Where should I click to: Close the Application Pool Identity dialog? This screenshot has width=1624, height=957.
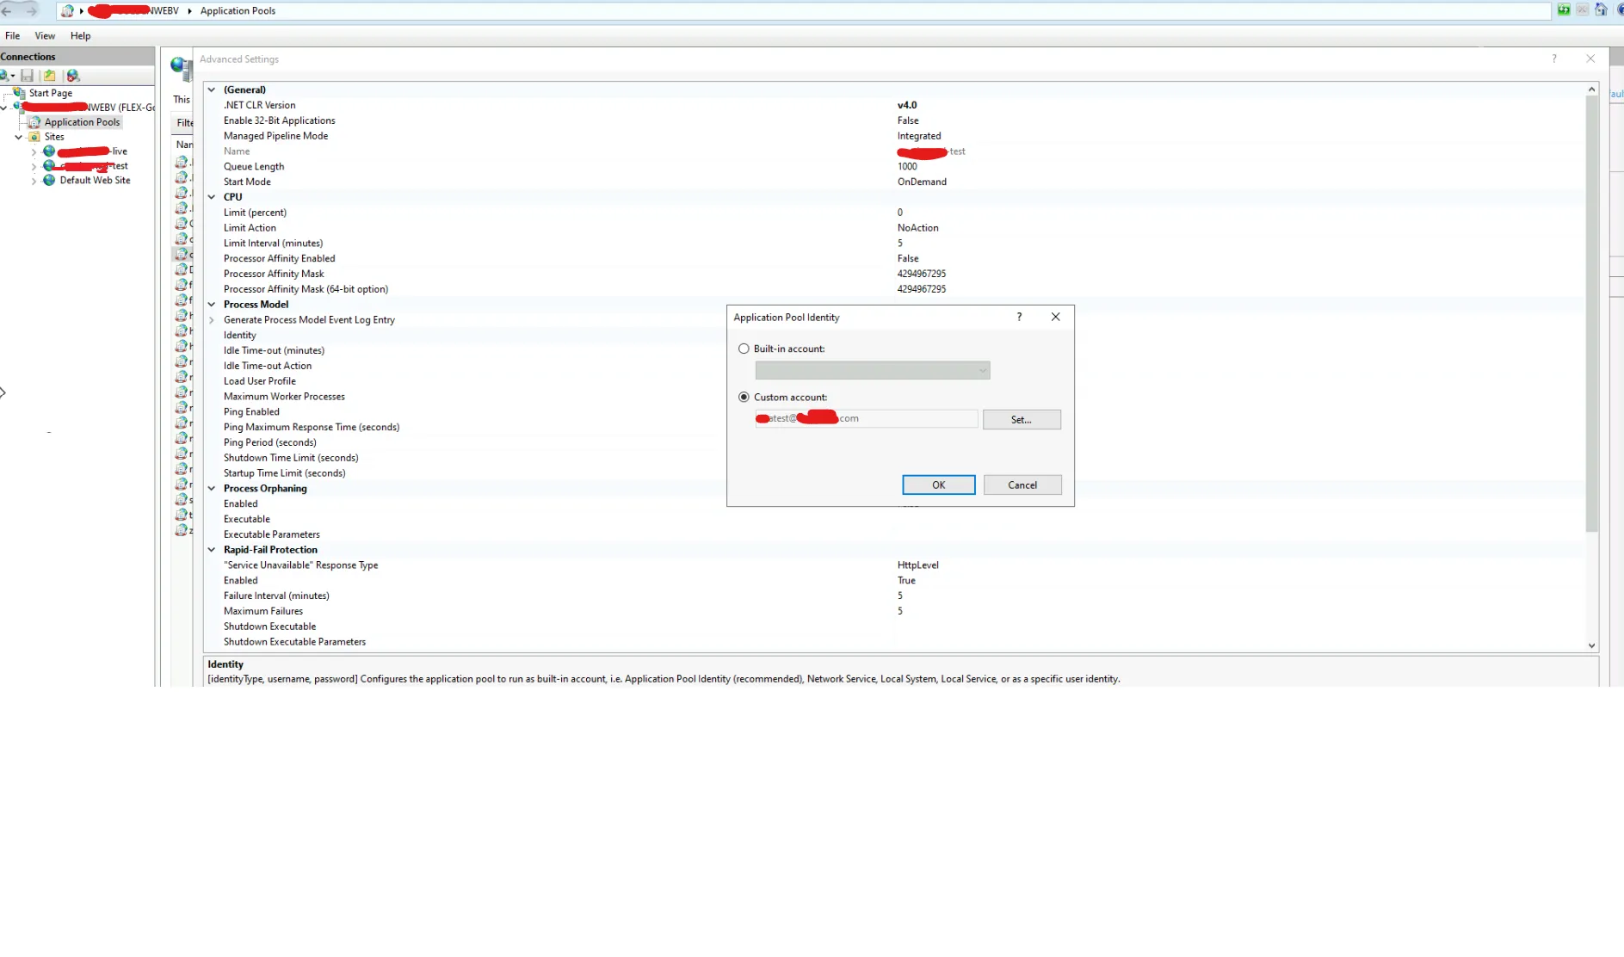(1055, 317)
